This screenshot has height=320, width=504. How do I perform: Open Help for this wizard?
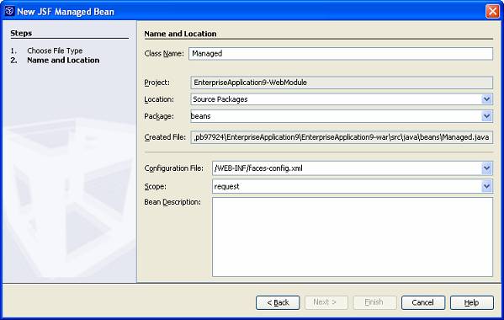coord(472,302)
